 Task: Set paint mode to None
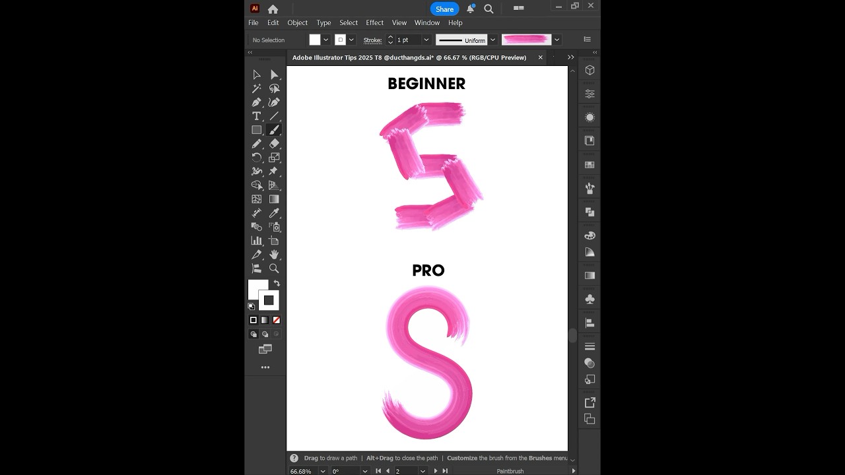pos(277,320)
